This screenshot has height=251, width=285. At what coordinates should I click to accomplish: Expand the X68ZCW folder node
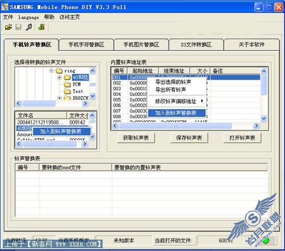[59, 98]
